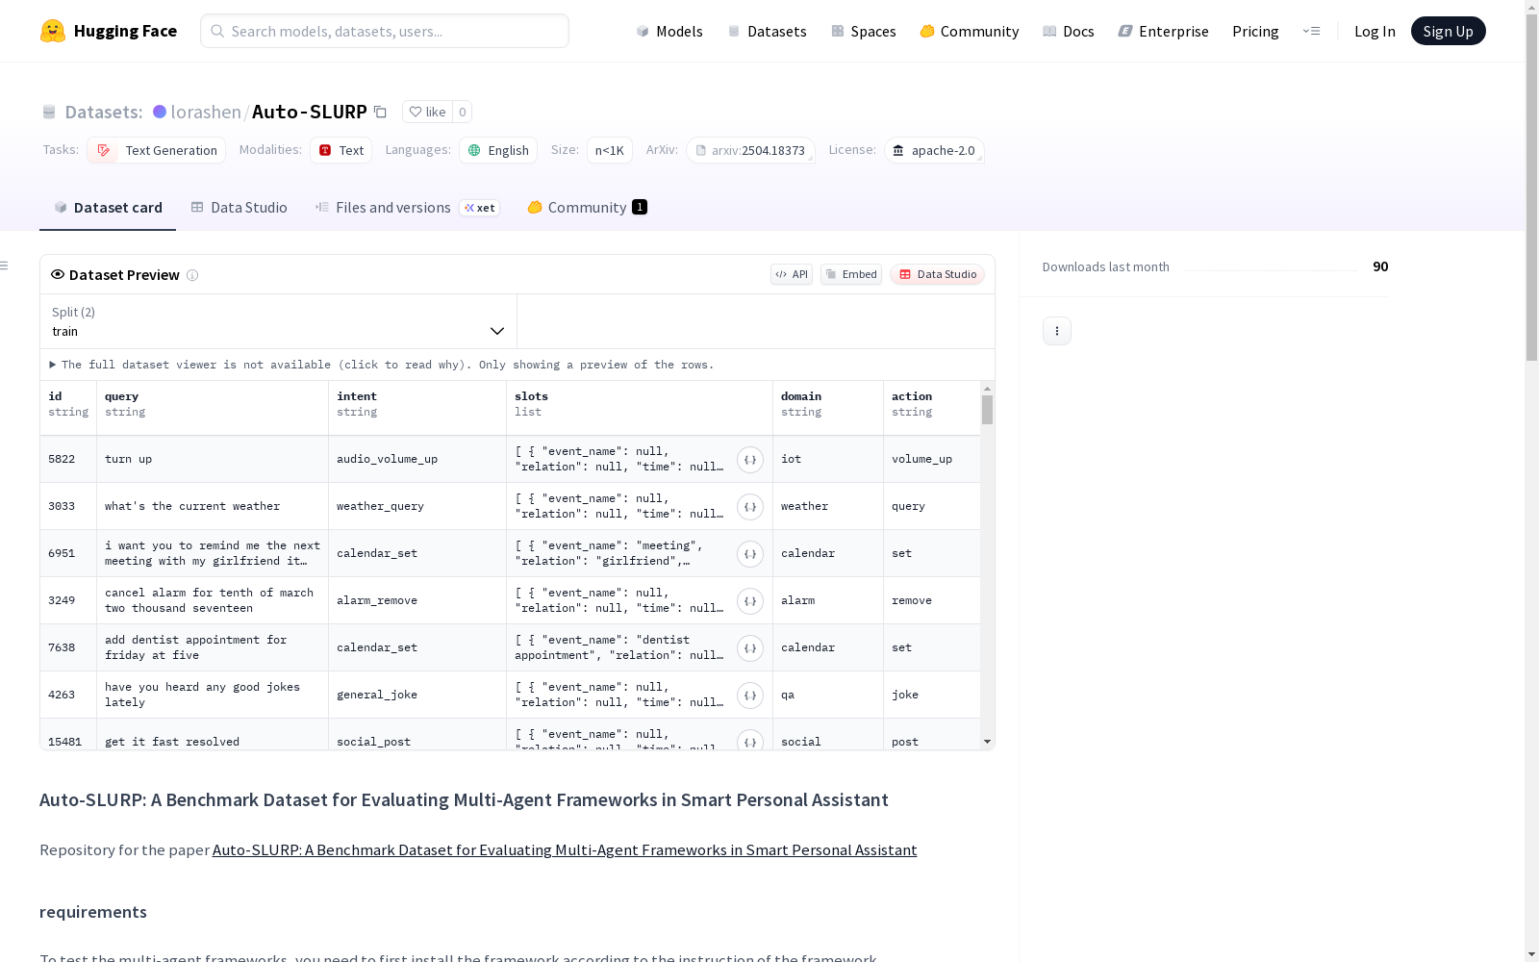Open the lorashen profile link

tap(206, 112)
